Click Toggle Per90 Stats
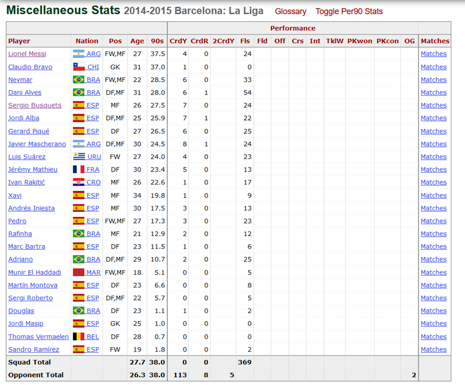Screen dimensions: 465x385 [x=349, y=11]
